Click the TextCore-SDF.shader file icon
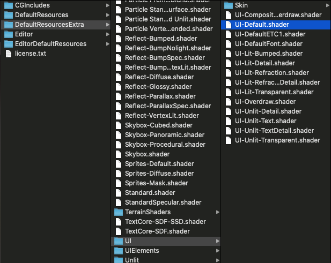This screenshot has width=331, height=263. tap(119, 231)
